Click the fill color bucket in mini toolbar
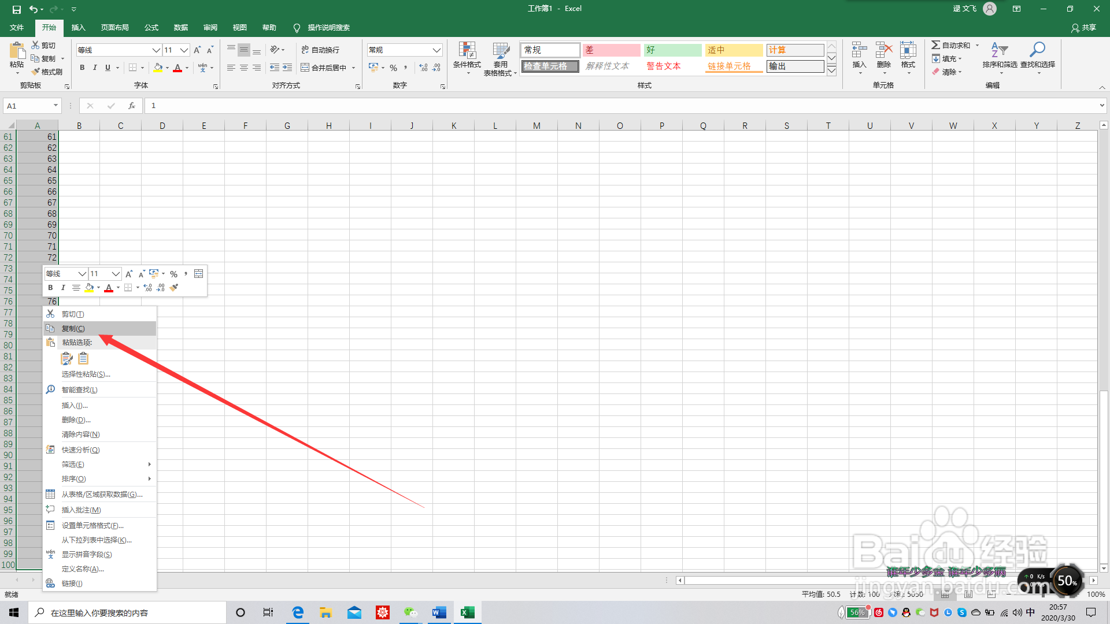The image size is (1110, 624). coord(89,288)
